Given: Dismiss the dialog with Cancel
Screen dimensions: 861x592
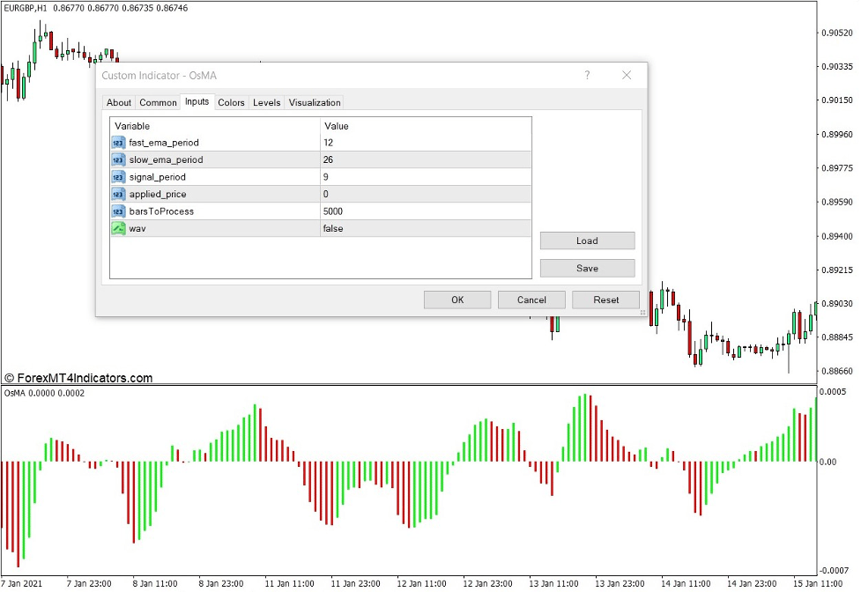Looking at the screenshot, I should (531, 300).
